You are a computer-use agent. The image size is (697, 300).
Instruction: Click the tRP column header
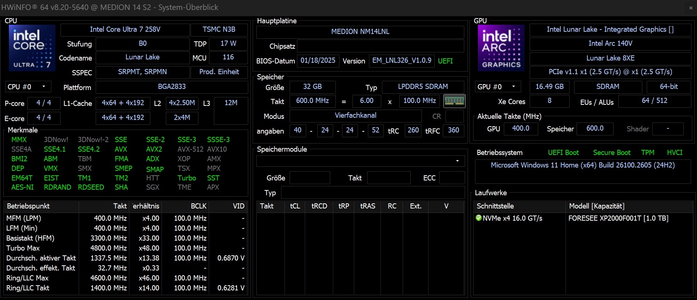(x=344, y=206)
